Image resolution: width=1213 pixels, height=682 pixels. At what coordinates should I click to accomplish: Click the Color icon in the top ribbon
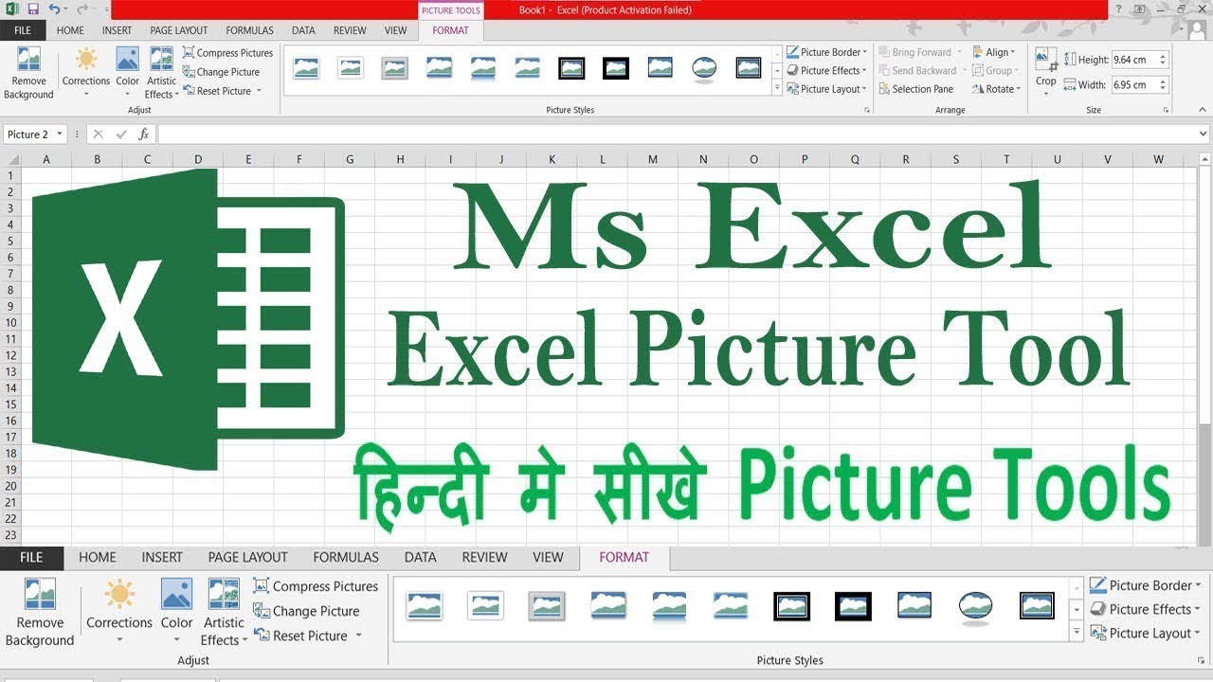128,60
